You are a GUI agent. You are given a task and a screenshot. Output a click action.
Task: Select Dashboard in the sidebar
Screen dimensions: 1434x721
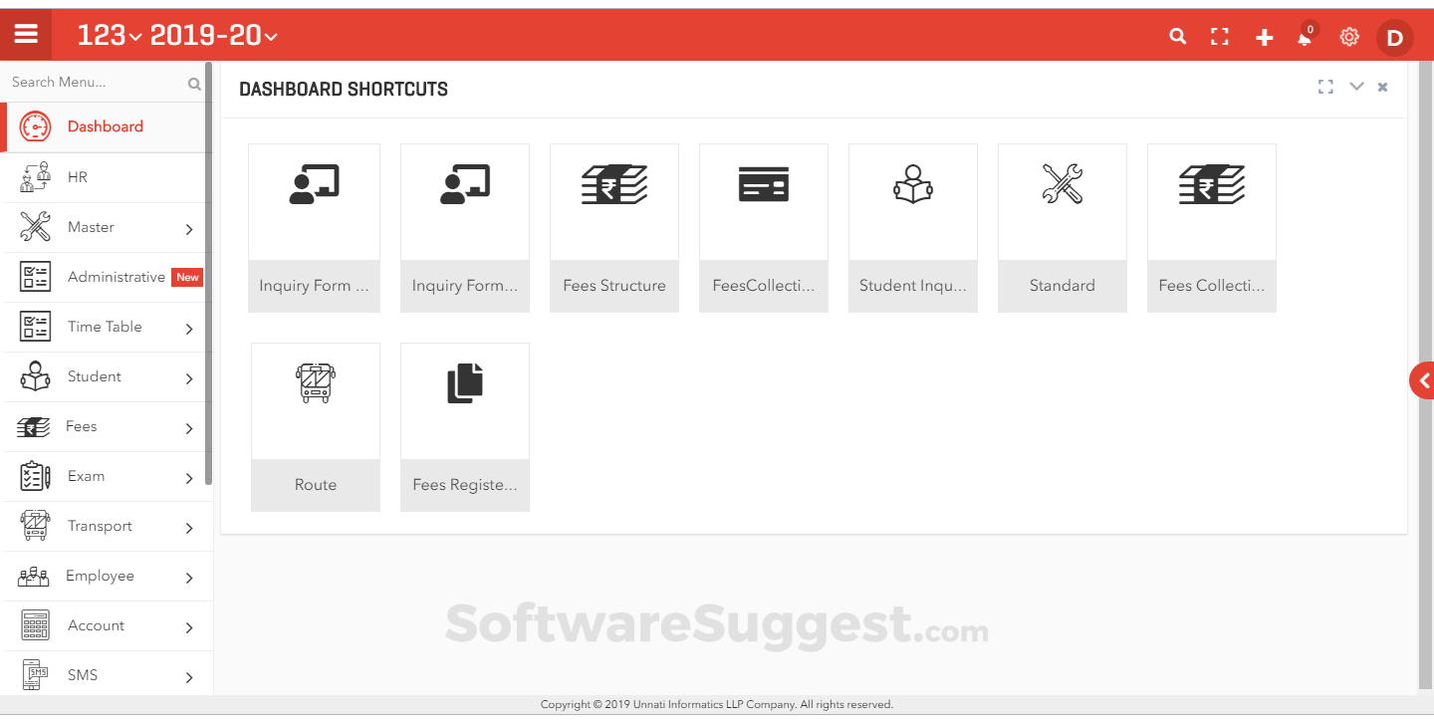[x=107, y=126]
